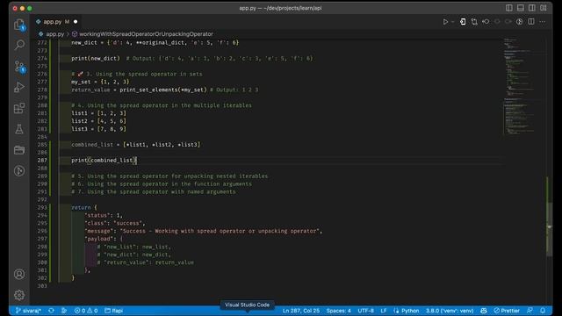562x316 pixels.
Task: Click line number 293 in the gutter
Action: pyautogui.click(x=42, y=207)
